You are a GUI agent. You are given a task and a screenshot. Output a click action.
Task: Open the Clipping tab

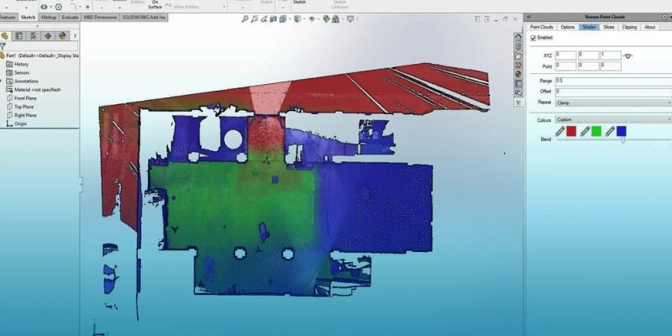tap(628, 27)
